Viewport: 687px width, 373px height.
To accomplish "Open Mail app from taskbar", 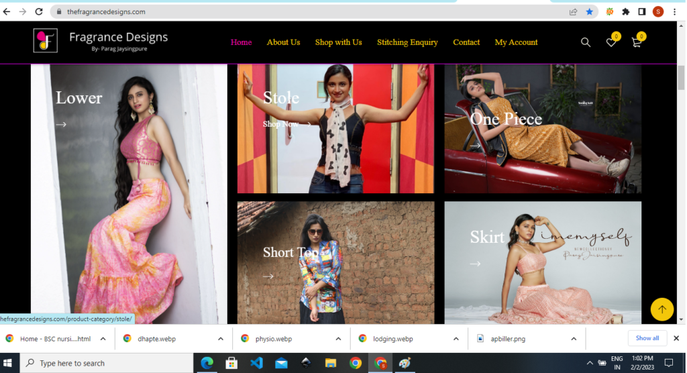I will [x=281, y=363].
